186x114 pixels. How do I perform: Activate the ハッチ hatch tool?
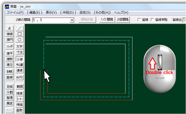(10, 47)
